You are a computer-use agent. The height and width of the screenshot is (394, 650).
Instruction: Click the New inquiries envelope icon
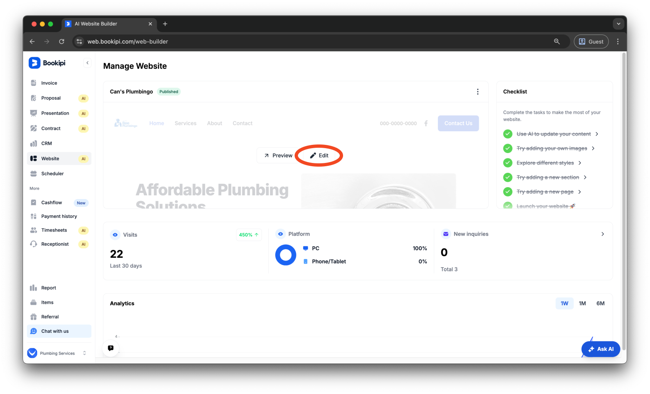point(446,234)
